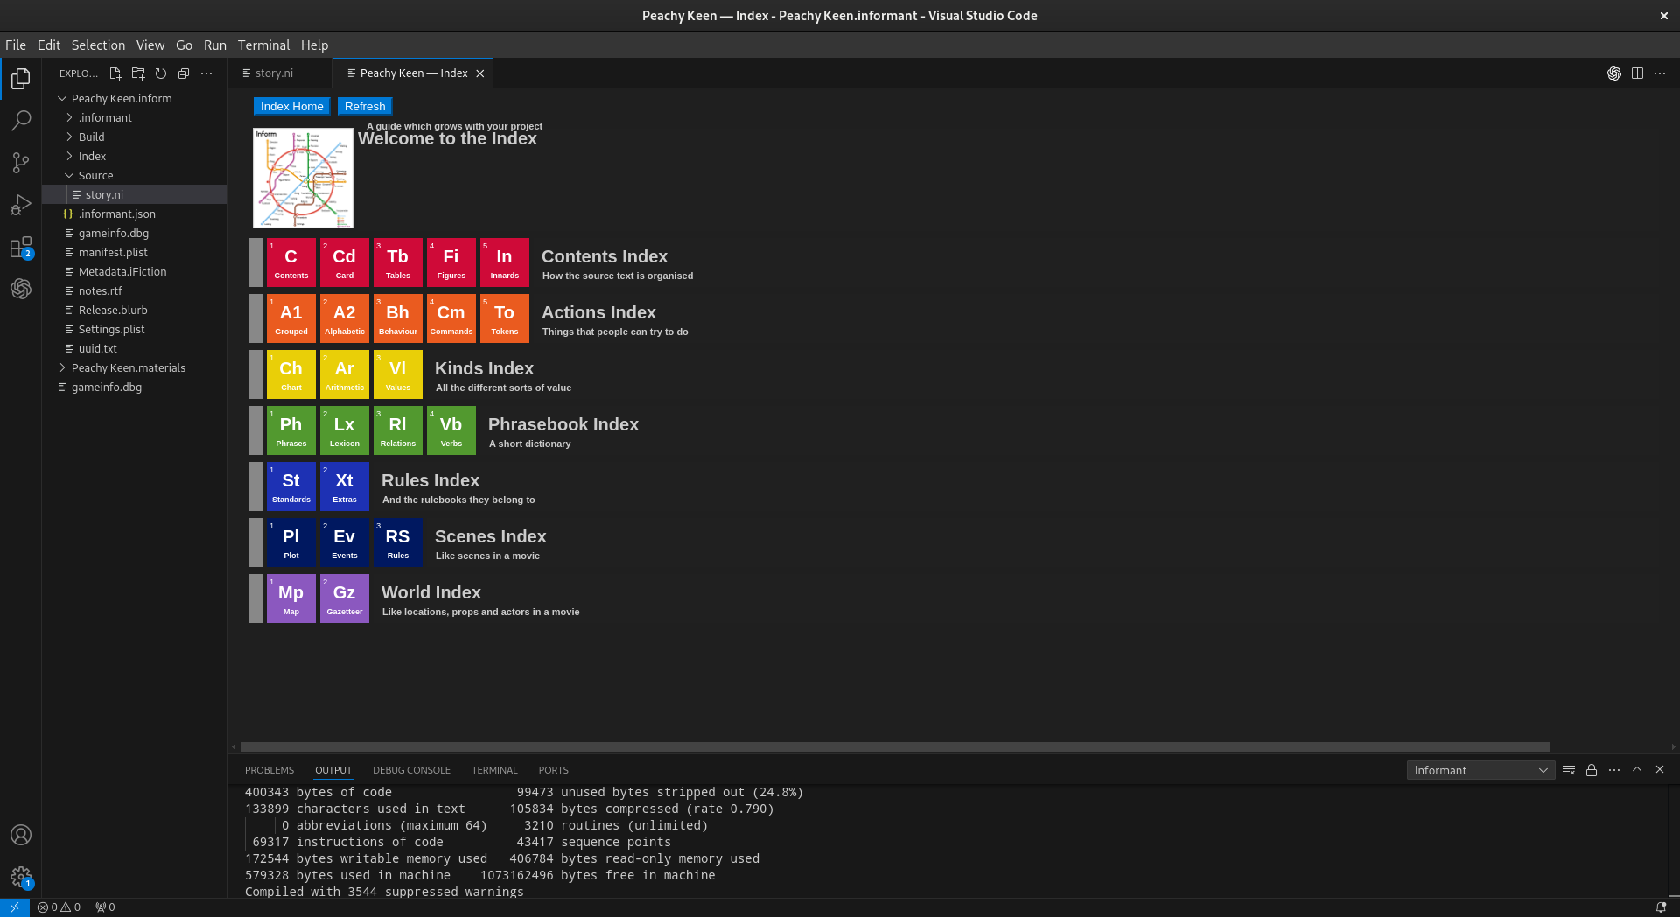Click the Inform map thumbnail image
The height and width of the screenshot is (917, 1680).
point(304,178)
